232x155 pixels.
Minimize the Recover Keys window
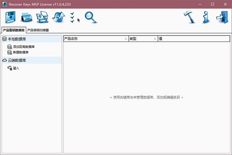tap(200, 4)
